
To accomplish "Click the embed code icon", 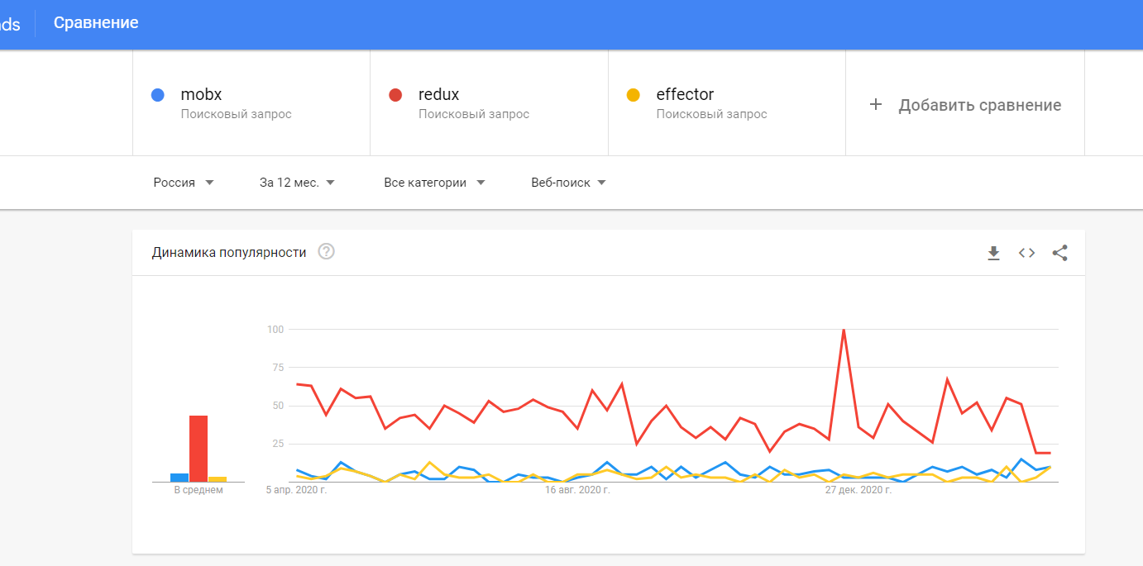I will click(1026, 253).
